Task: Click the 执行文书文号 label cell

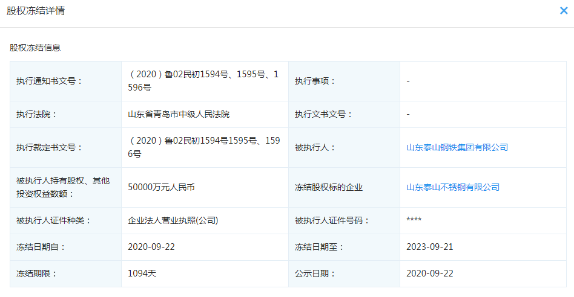Action: 323,114
